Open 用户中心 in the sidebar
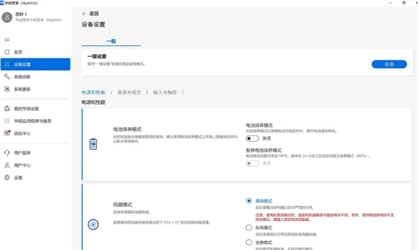This screenshot has height=250, width=418. [x=36, y=165]
